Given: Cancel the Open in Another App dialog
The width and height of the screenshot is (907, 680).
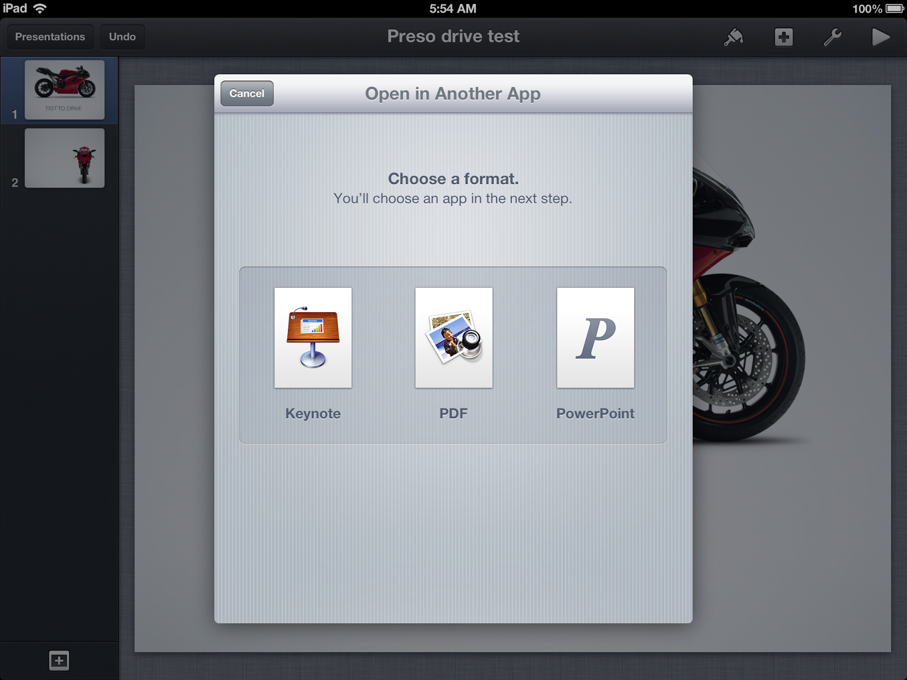Looking at the screenshot, I should [247, 93].
